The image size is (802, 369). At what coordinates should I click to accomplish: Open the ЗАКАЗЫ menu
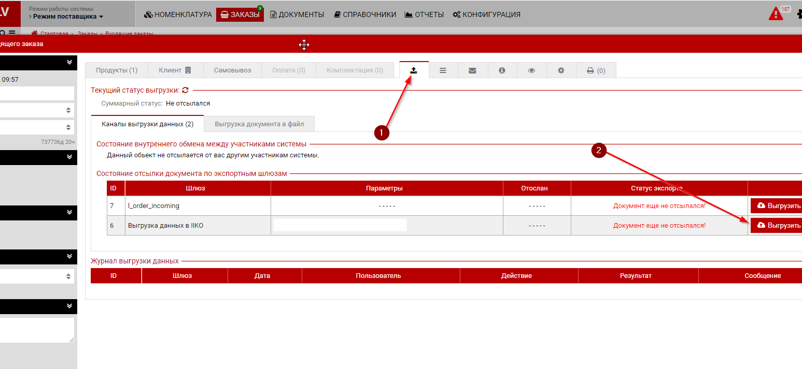pos(240,14)
